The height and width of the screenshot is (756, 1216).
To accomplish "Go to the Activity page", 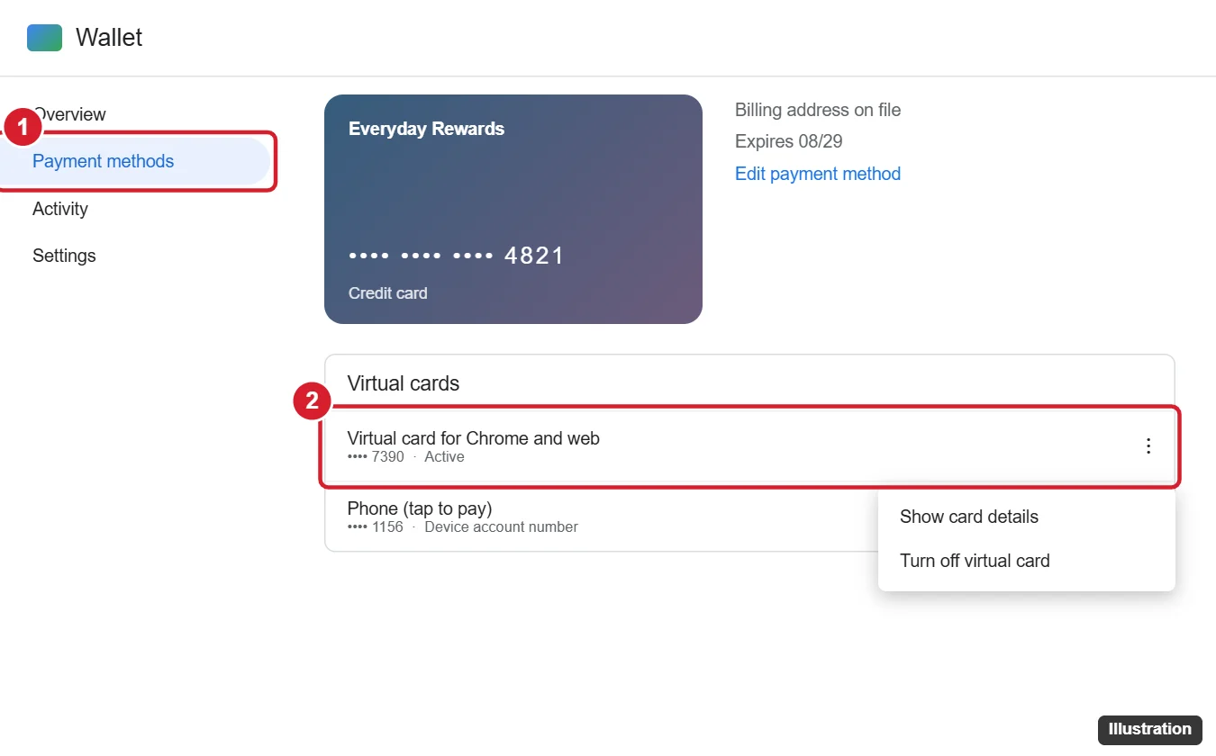I will [60, 209].
